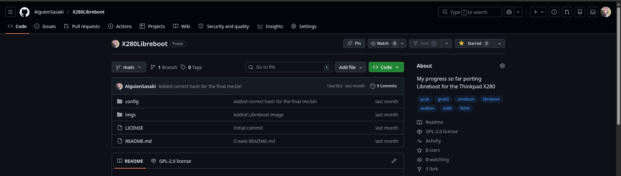Open the repositories icon in header
The height and width of the screenshot is (176, 621).
(580, 12)
